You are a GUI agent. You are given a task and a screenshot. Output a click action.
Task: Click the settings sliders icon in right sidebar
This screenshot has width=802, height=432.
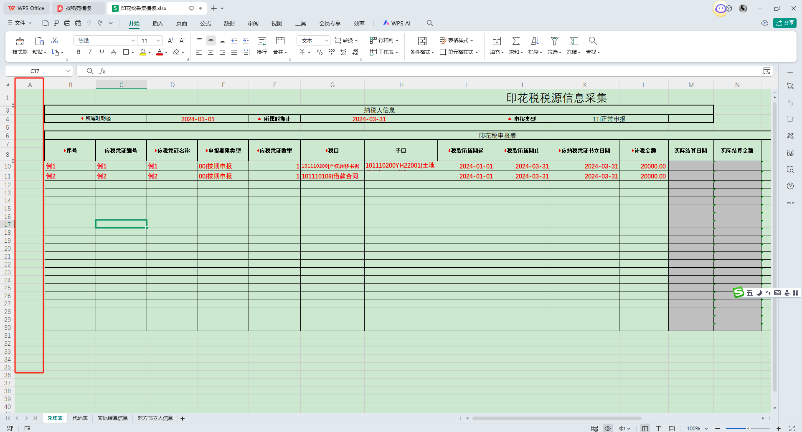[790, 103]
